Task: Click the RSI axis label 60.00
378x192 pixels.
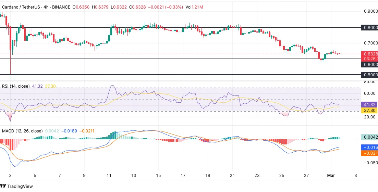Action: pos(370,93)
